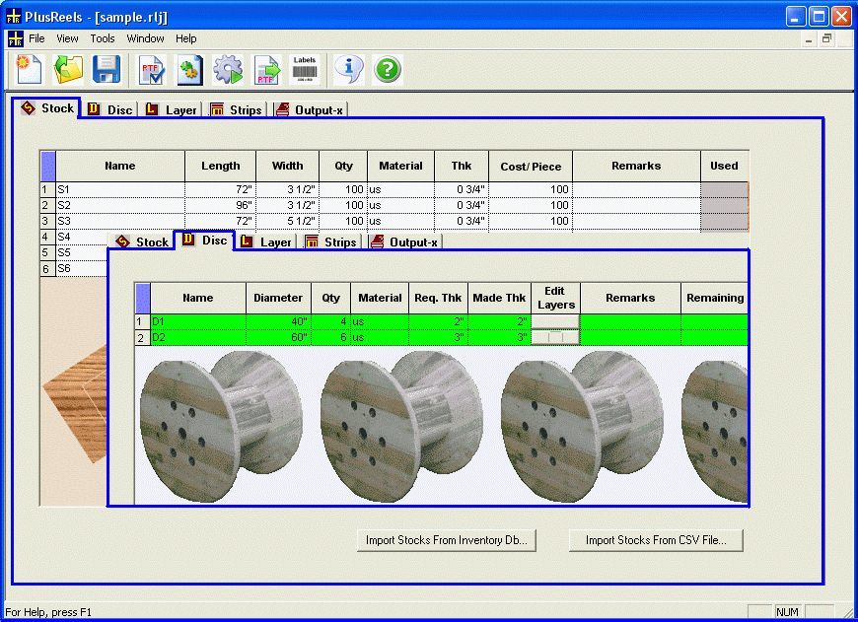Image resolution: width=858 pixels, height=622 pixels.
Task: Select Layer tab in the overlaid Disc panel
Action: click(266, 242)
